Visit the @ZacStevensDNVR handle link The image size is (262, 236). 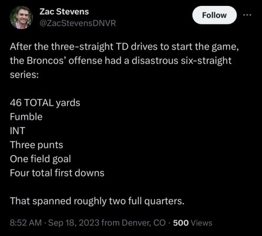tap(78, 23)
